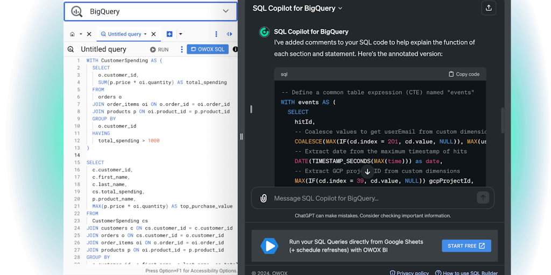Add a new query tab with the plus icon

point(169,34)
